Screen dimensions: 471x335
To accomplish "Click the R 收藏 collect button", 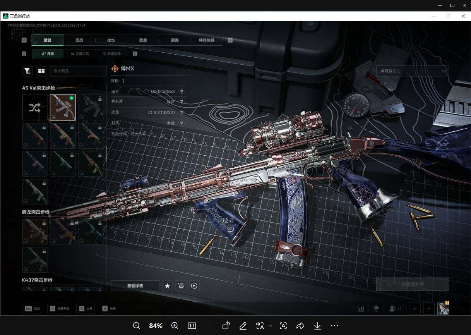I will [109, 309].
